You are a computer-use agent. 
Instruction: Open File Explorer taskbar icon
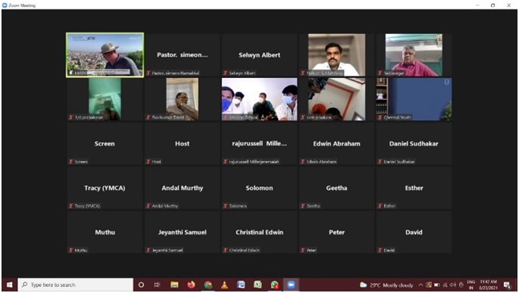[174, 285]
